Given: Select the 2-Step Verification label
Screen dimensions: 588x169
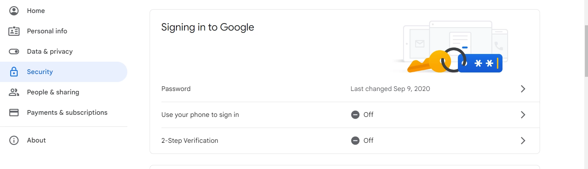Looking at the screenshot, I should (190, 141).
